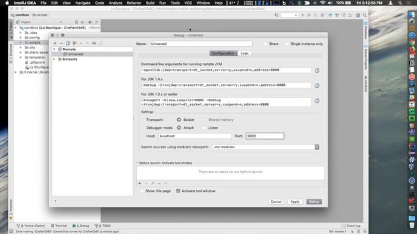The image size is (417, 234).
Task: Click the VCS commit icon in toolbar
Action: pyautogui.click(x=337, y=15)
